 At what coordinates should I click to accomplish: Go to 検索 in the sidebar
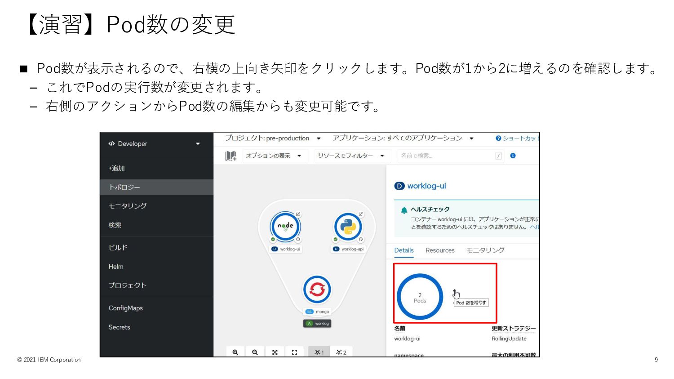point(115,225)
